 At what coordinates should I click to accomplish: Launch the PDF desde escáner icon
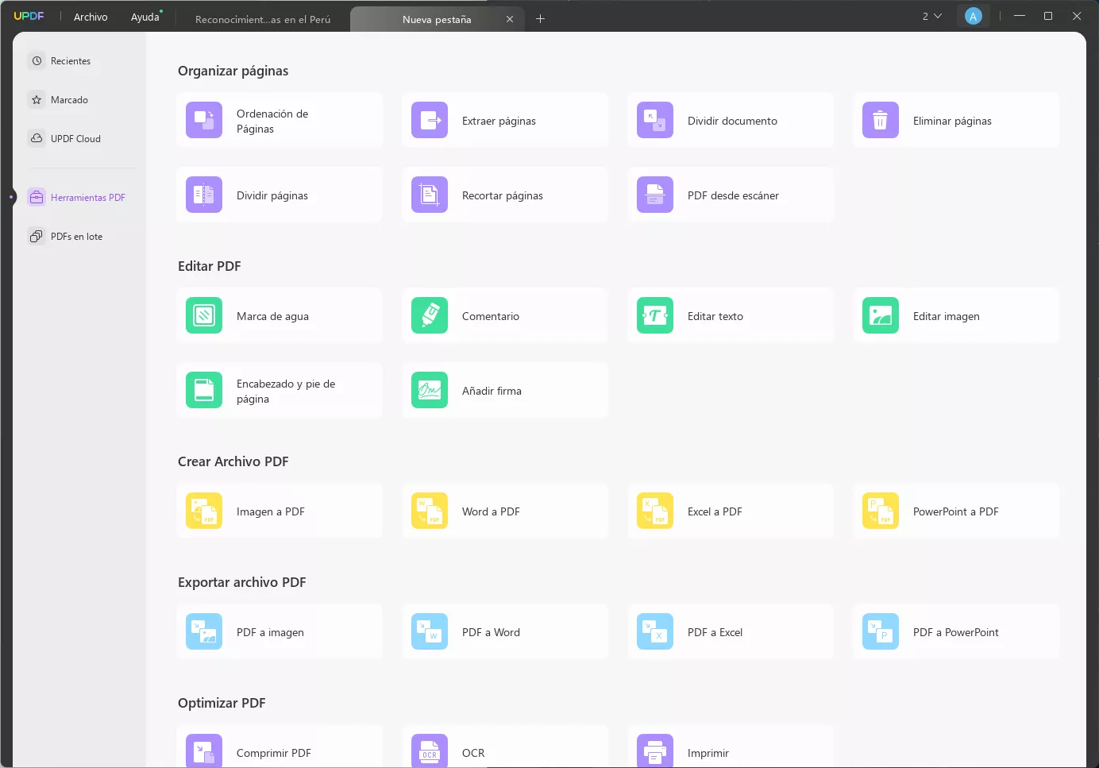pos(655,195)
